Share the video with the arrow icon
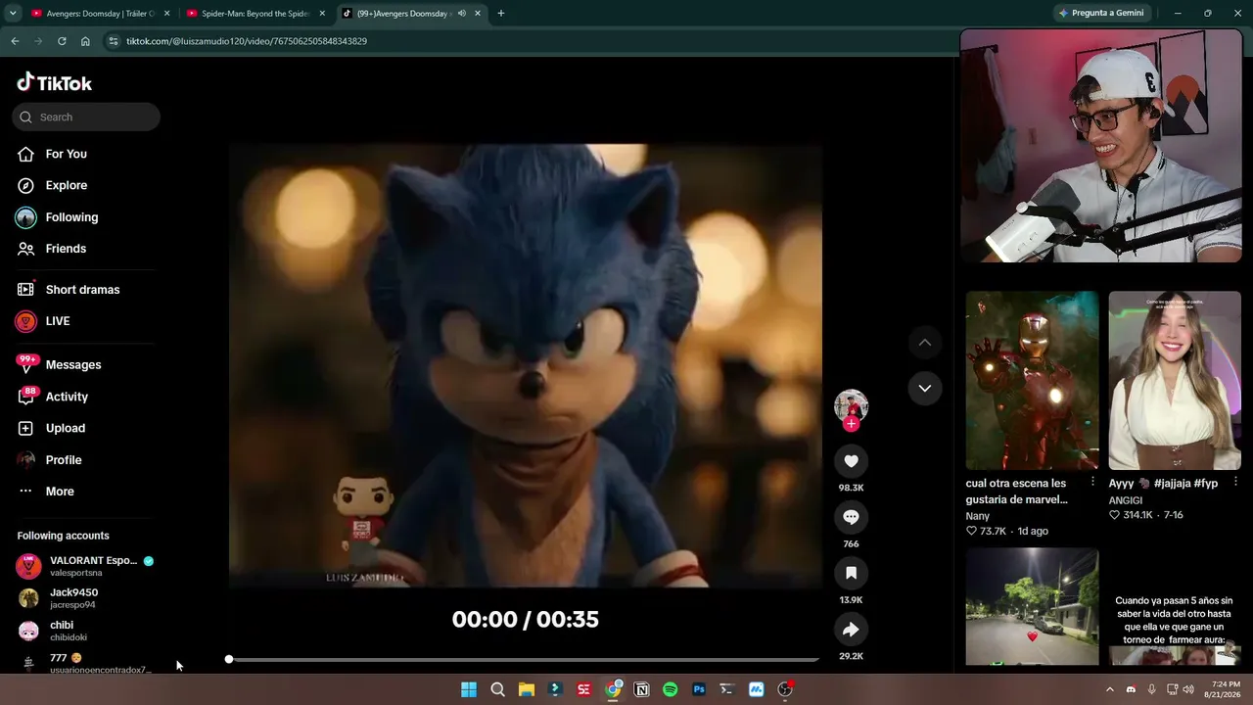The height and width of the screenshot is (705, 1253). (x=851, y=630)
